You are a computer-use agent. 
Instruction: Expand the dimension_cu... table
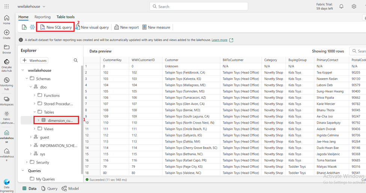[x=38, y=120]
